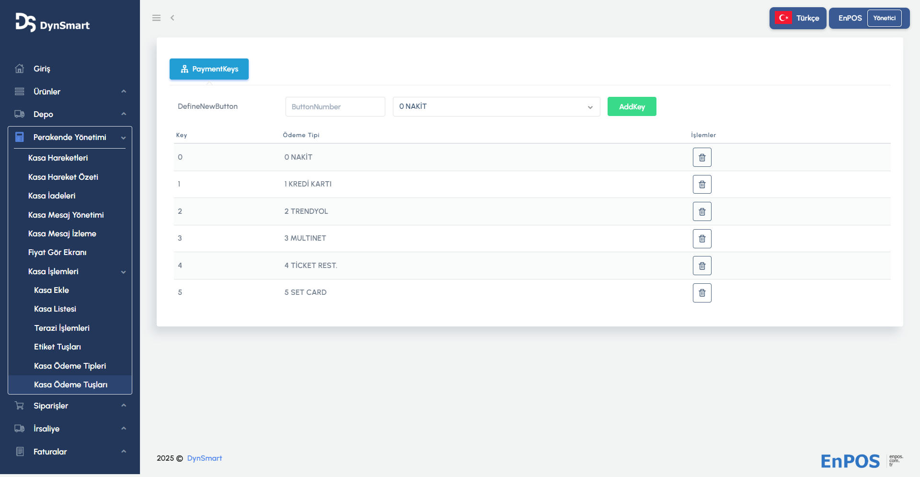The height and width of the screenshot is (477, 920).
Task: Click trash icon for 3 MULTINET
Action: click(x=702, y=239)
